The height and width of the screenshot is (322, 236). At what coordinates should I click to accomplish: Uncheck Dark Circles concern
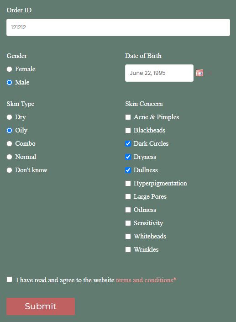coord(128,143)
